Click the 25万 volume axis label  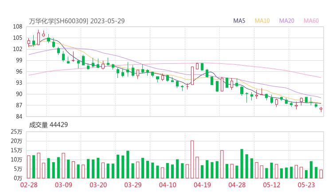16,132
